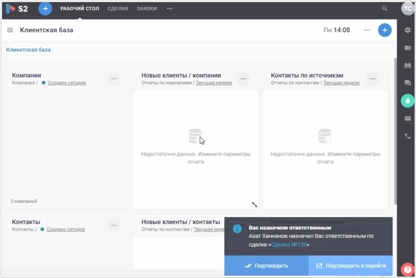Screen dimensions: 416x278
Task: Open the Сделка №128 link in notification
Action: 288,245
